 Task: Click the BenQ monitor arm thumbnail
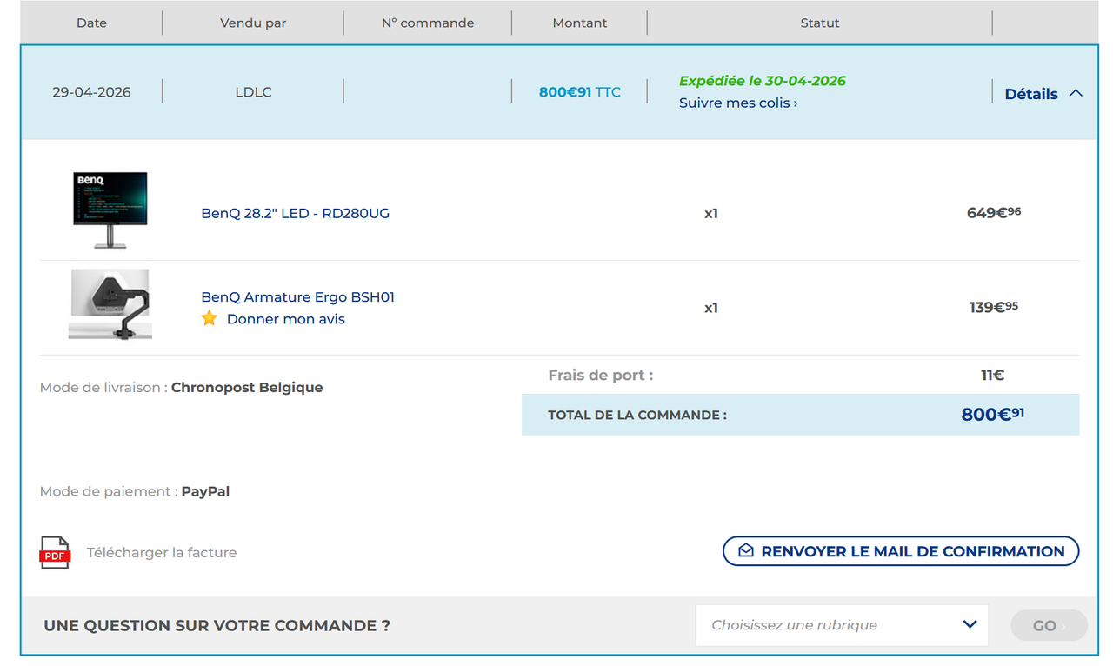110,304
